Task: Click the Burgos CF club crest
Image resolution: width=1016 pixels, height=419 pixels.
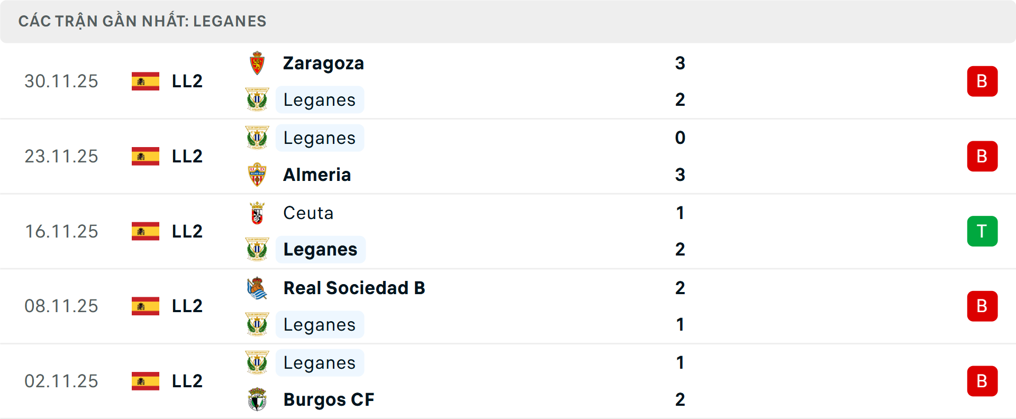Action: [257, 399]
